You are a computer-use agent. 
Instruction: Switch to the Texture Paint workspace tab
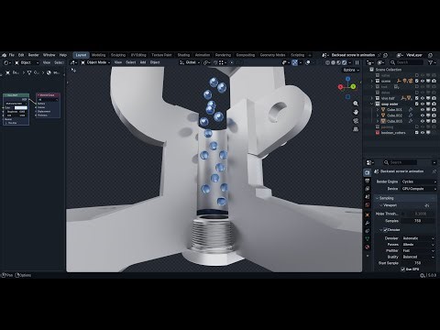[x=161, y=55]
